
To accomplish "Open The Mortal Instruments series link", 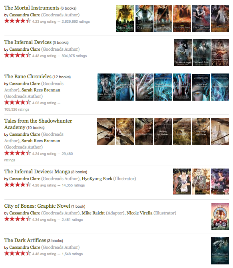I will [x=32, y=8].
